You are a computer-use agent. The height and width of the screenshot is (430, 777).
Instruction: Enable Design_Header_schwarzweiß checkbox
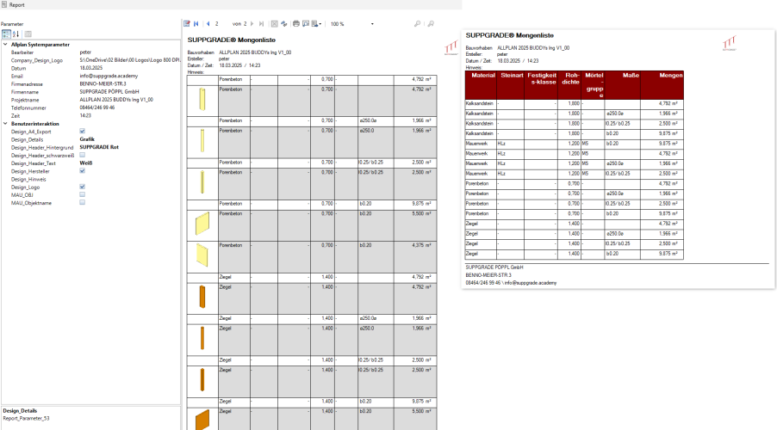[x=82, y=155]
